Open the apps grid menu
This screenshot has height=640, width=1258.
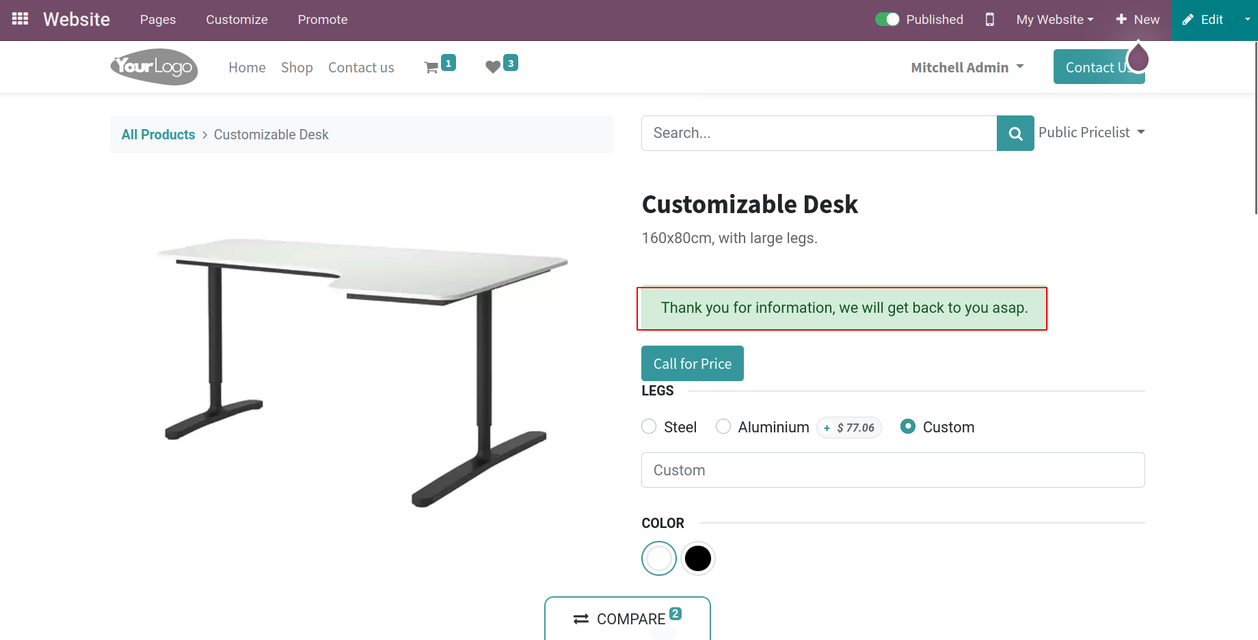pos(21,19)
